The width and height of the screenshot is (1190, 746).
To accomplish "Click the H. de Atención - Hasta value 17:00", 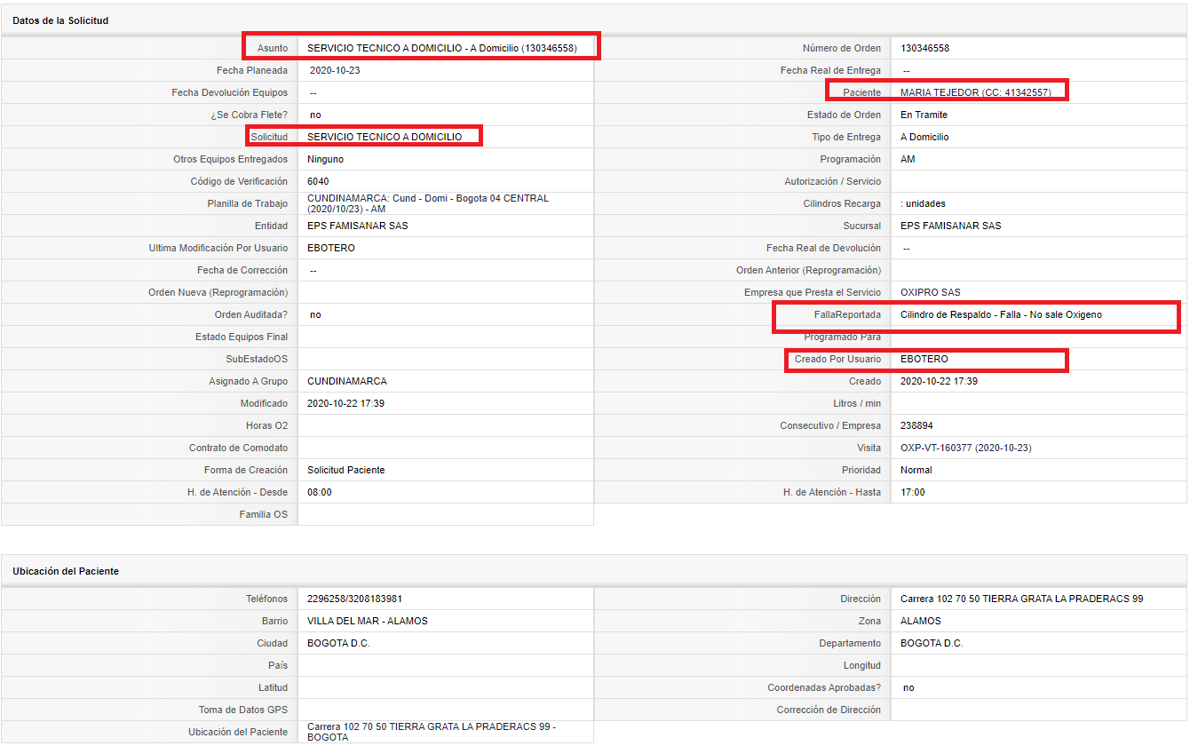I will click(x=913, y=492).
